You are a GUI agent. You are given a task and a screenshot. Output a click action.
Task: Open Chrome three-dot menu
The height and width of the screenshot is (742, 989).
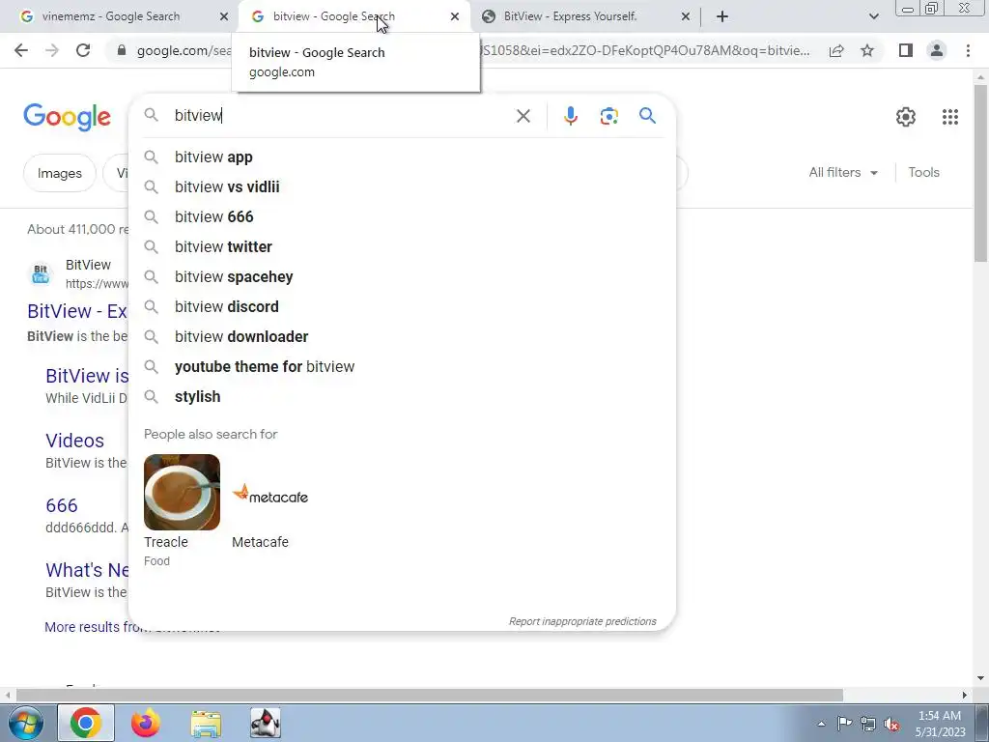[968, 50]
